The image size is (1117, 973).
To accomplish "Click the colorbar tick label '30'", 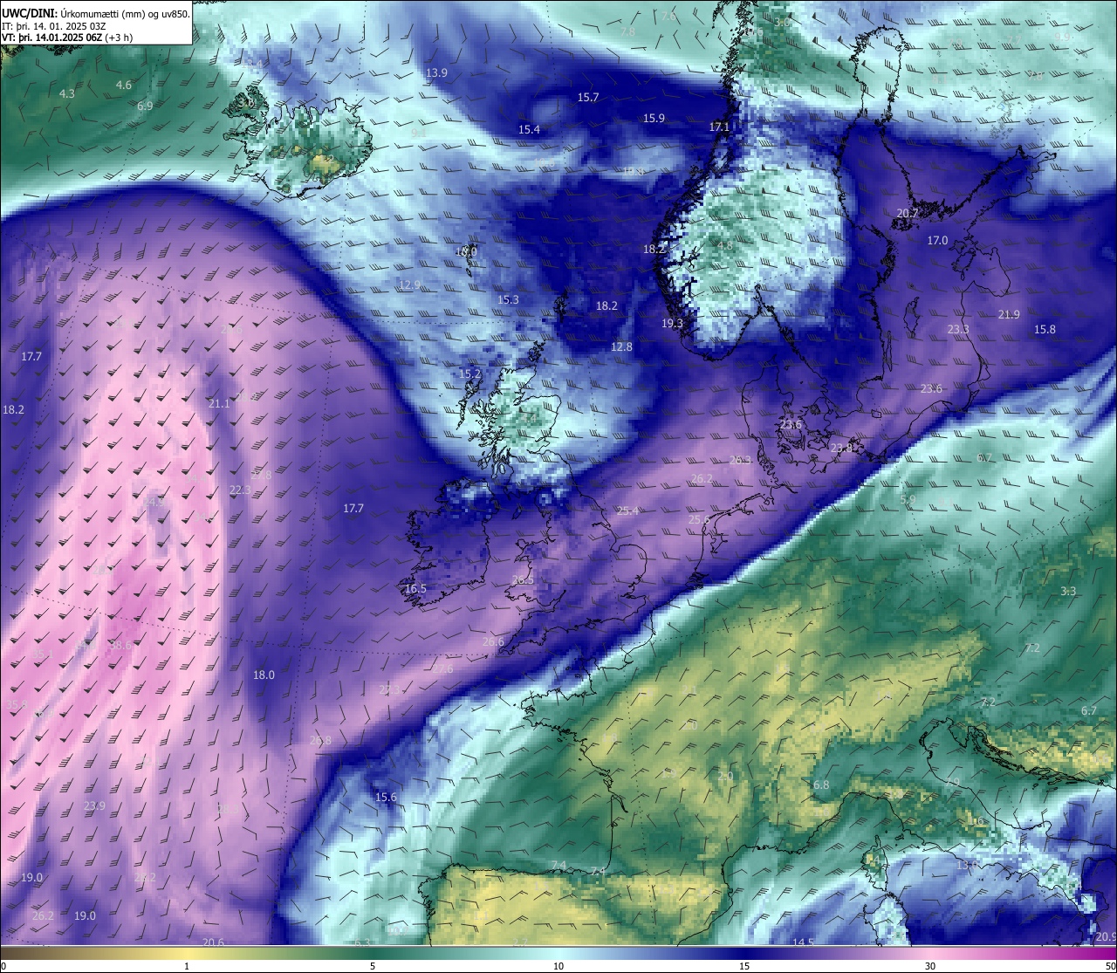I will click(930, 965).
